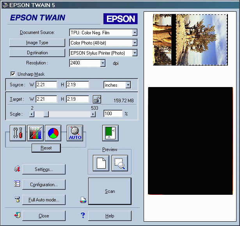The height and width of the screenshot is (226, 240).
Task: Click the 159.72 MB file size text
Action: coord(124,101)
